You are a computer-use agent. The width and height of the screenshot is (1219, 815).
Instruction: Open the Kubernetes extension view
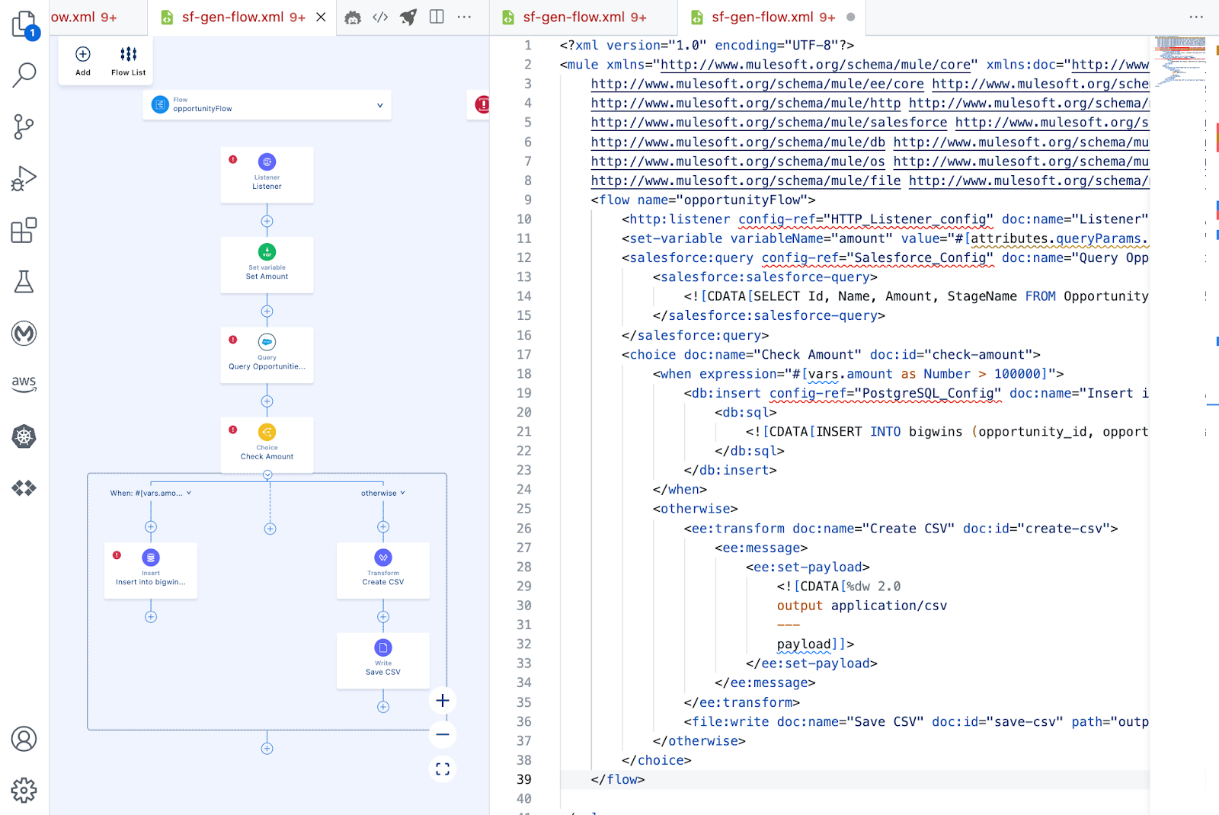click(x=24, y=437)
